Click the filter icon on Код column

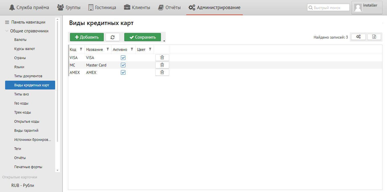click(81, 49)
